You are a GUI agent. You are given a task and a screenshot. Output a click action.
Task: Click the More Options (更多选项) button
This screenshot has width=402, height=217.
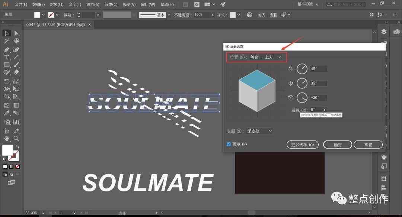(x=303, y=145)
